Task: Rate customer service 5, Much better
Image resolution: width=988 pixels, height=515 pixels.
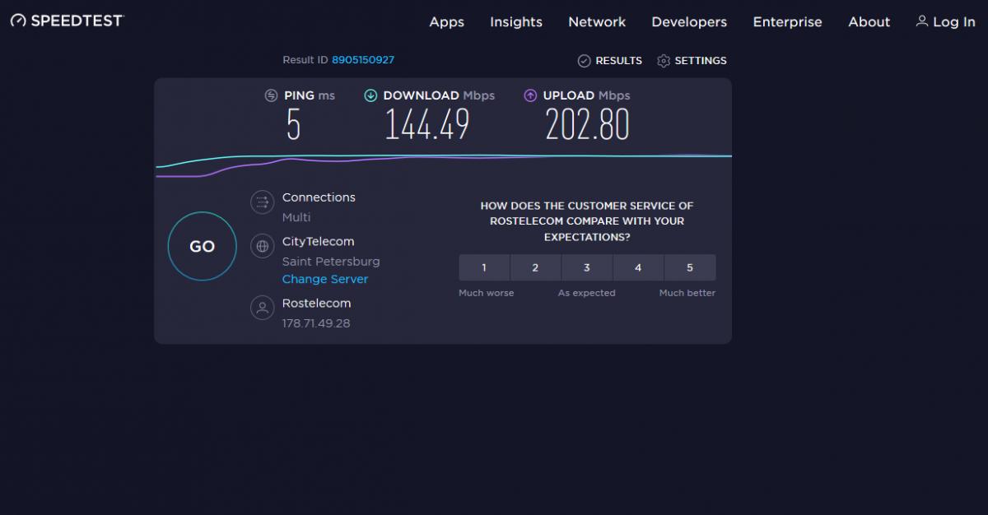Action: coord(689,267)
